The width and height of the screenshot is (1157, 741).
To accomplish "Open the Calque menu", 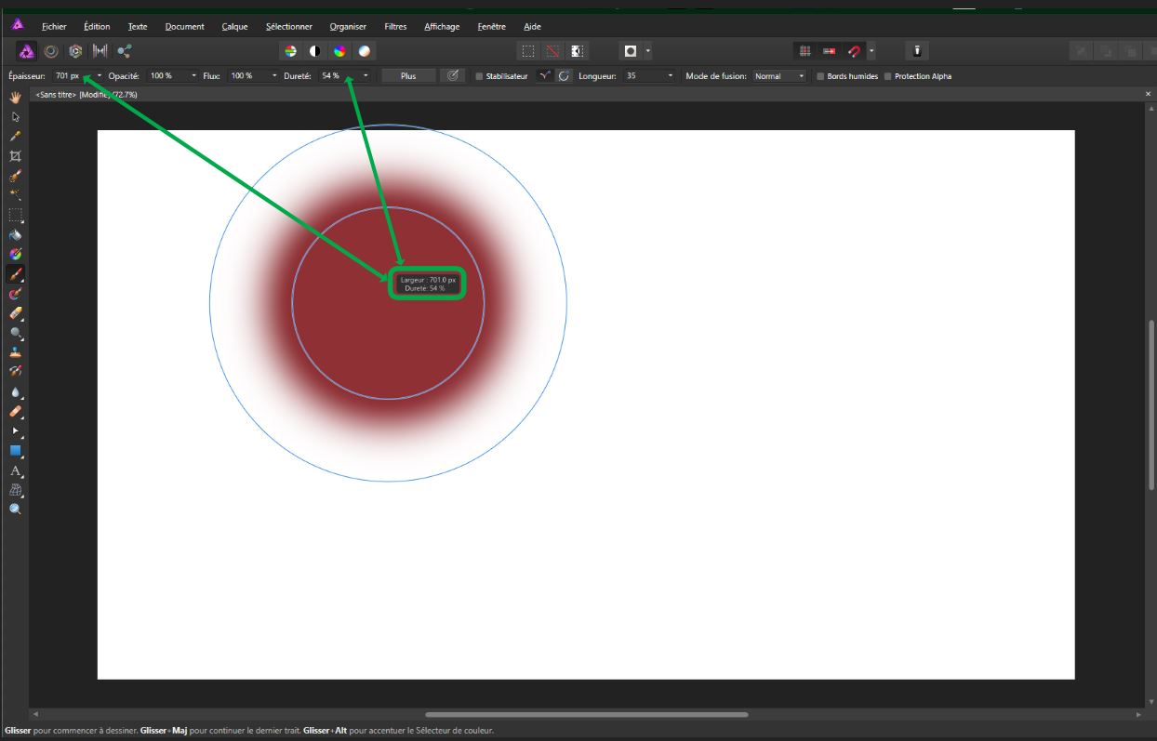I will (x=234, y=27).
